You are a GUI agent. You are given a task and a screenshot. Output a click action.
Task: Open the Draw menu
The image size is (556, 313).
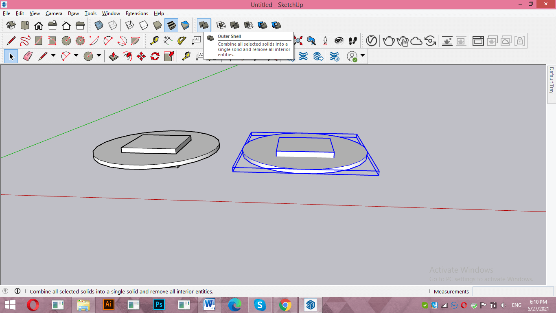(73, 13)
